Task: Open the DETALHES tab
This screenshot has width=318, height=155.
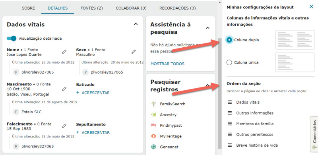Action: [x=58, y=8]
